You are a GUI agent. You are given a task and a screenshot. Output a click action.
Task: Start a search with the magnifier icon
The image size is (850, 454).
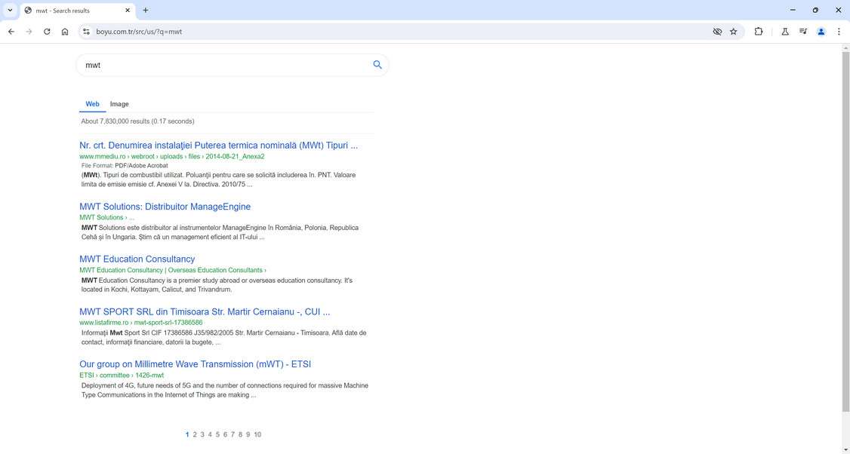[377, 65]
